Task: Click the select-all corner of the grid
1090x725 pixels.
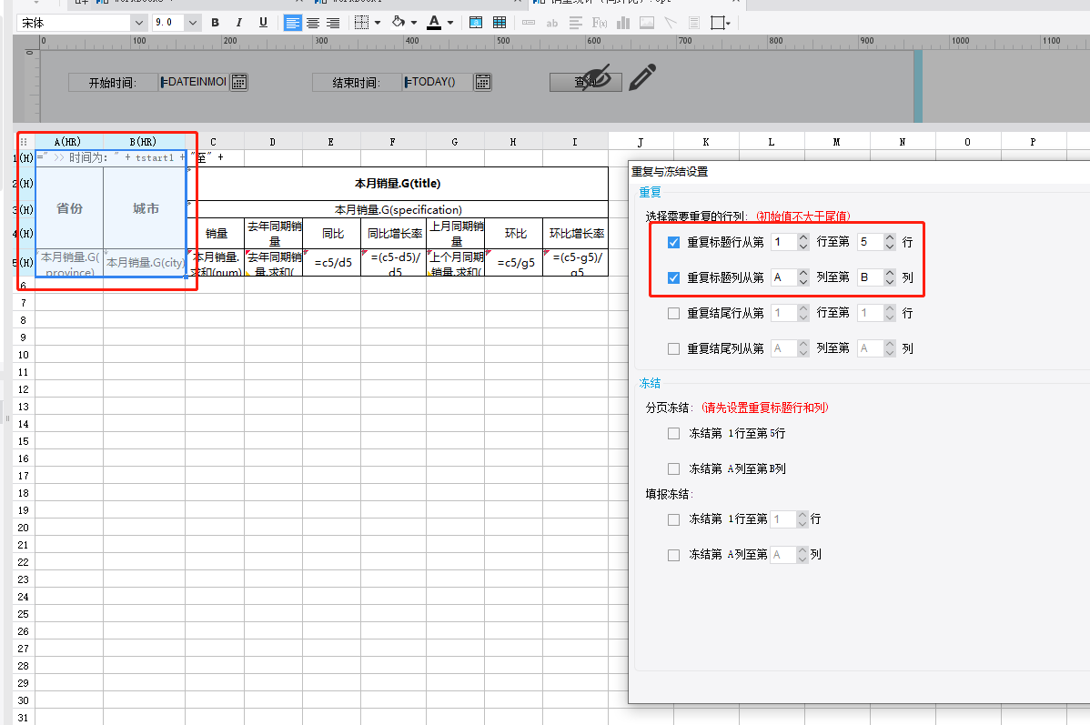Action: [24, 142]
